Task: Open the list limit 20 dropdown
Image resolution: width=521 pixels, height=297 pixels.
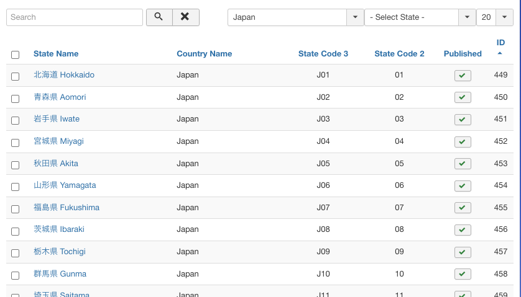Action: click(495, 17)
